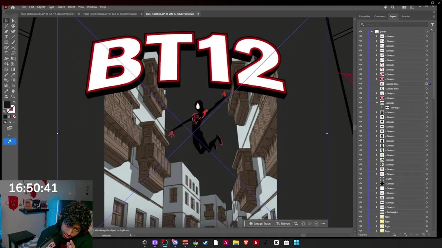Switch to the Properties panel tab

pos(364,16)
